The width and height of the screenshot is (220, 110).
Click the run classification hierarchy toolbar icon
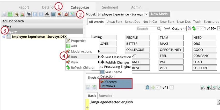(47, 14)
